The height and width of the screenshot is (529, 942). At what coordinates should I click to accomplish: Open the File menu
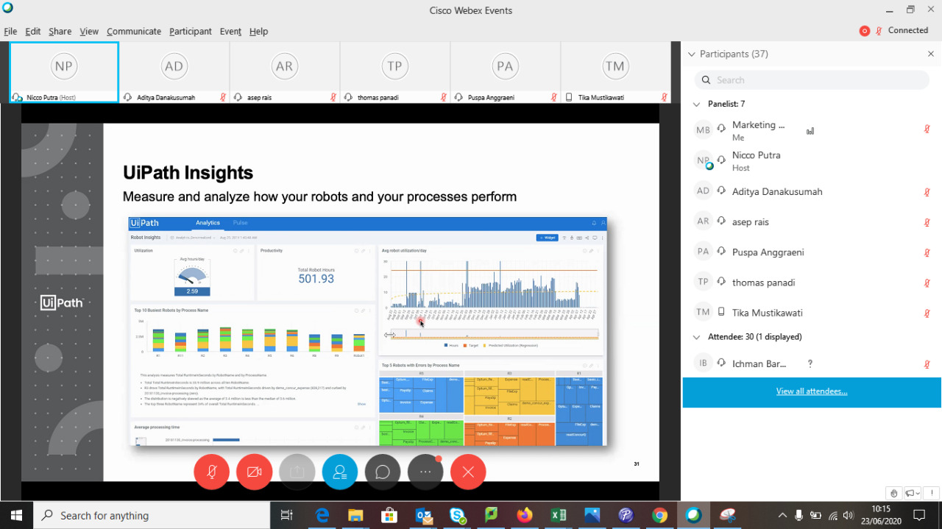point(10,32)
